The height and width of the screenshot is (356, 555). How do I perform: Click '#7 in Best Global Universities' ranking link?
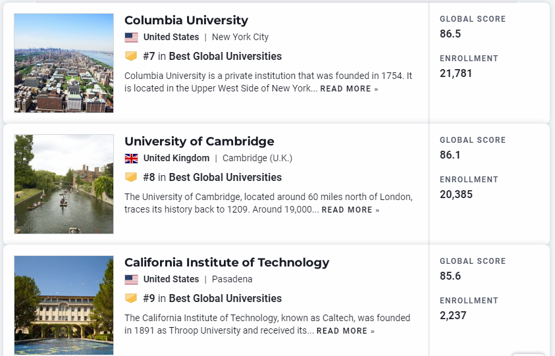pyautogui.click(x=213, y=57)
